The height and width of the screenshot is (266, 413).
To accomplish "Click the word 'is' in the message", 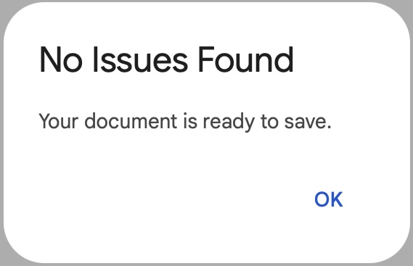I will click(190, 121).
